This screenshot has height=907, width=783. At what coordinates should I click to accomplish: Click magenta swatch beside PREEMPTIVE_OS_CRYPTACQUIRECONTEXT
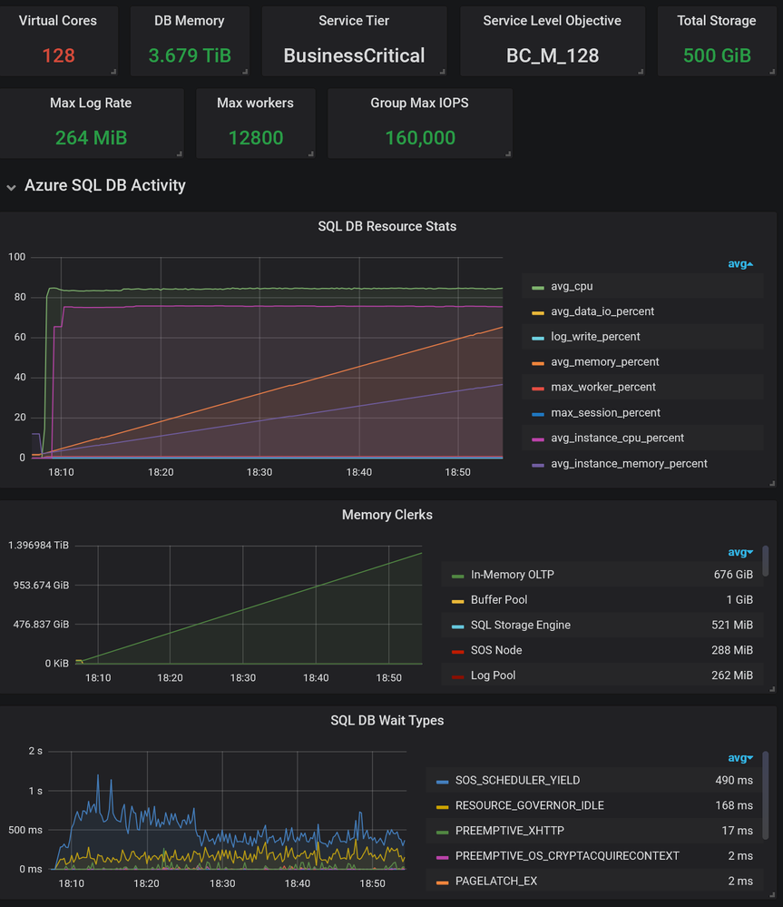pos(442,857)
